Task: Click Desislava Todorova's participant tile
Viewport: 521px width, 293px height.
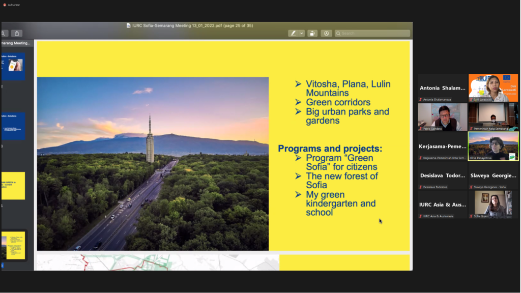Action: point(442,175)
